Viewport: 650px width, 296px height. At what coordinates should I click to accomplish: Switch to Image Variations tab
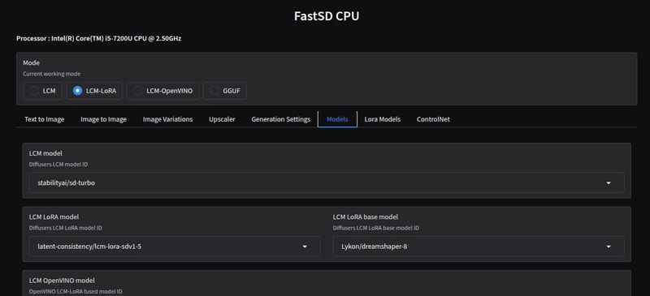tap(168, 119)
